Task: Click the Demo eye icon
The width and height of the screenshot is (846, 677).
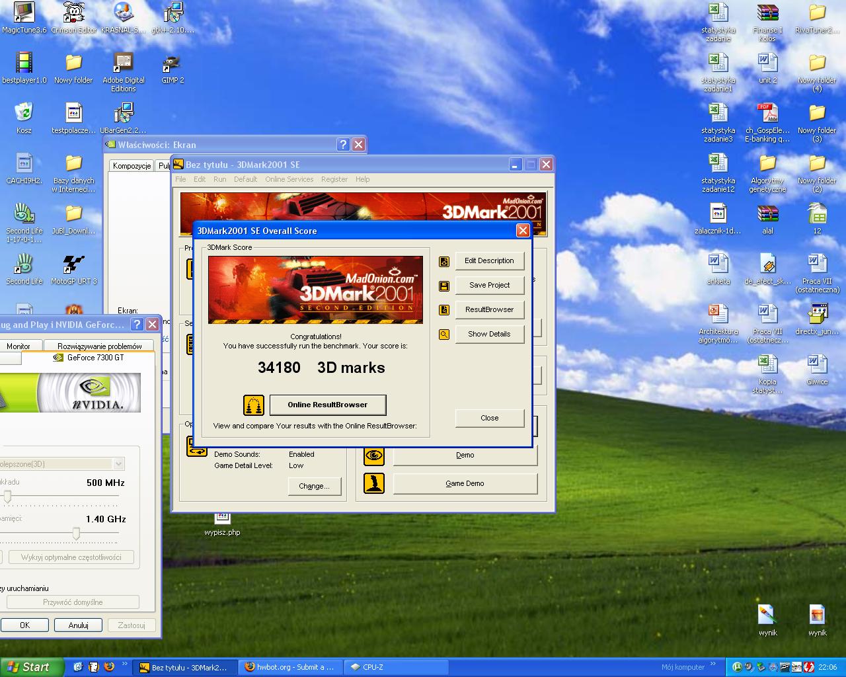Action: [x=374, y=455]
